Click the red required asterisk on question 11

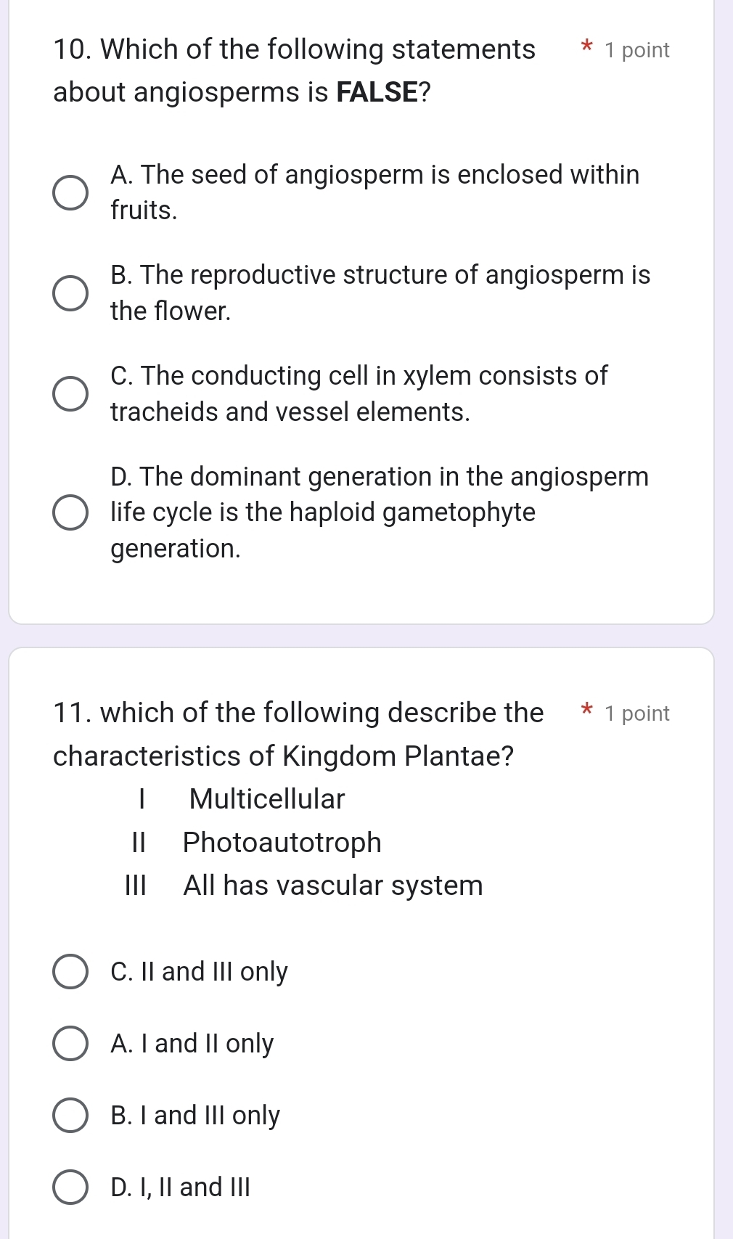click(586, 711)
